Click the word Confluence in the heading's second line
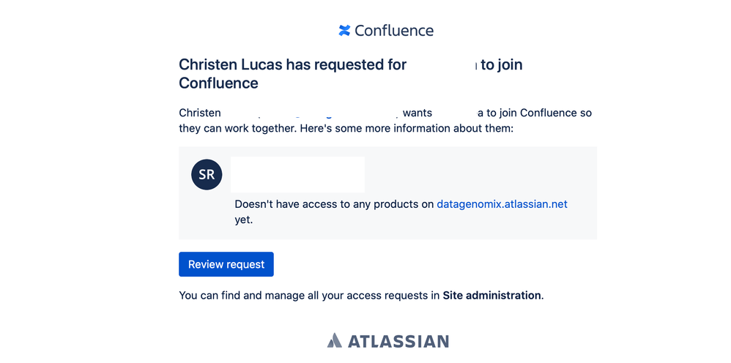The image size is (731, 363). pos(219,83)
